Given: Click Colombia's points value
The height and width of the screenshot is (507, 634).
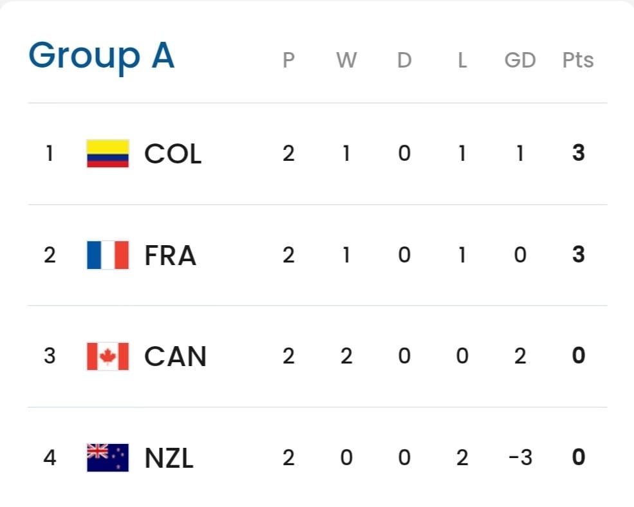Looking at the screenshot, I should pos(578,154).
